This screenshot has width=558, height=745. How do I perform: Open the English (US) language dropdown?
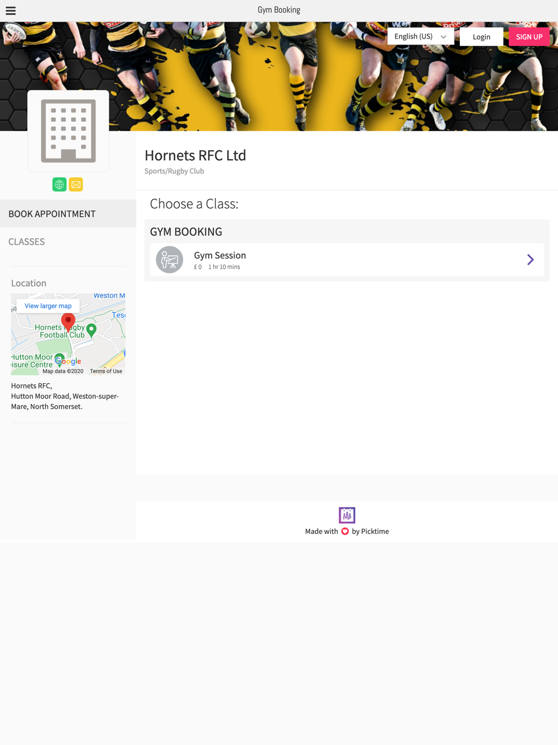(x=421, y=36)
